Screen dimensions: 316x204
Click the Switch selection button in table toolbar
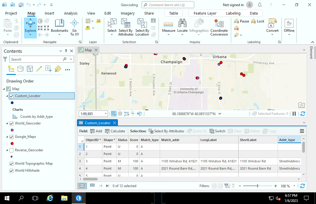tap(217, 131)
